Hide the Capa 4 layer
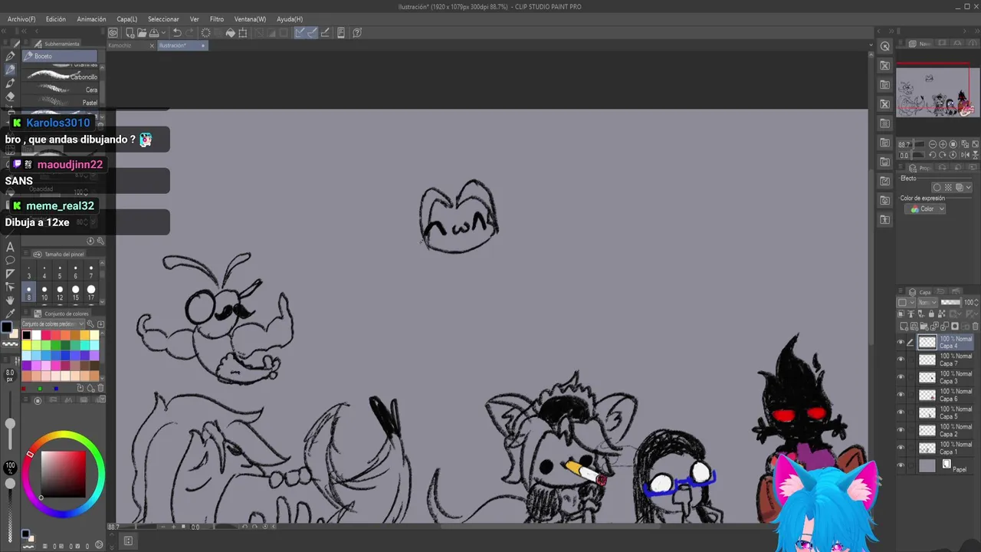Screen dimensions: 981x552 901,342
